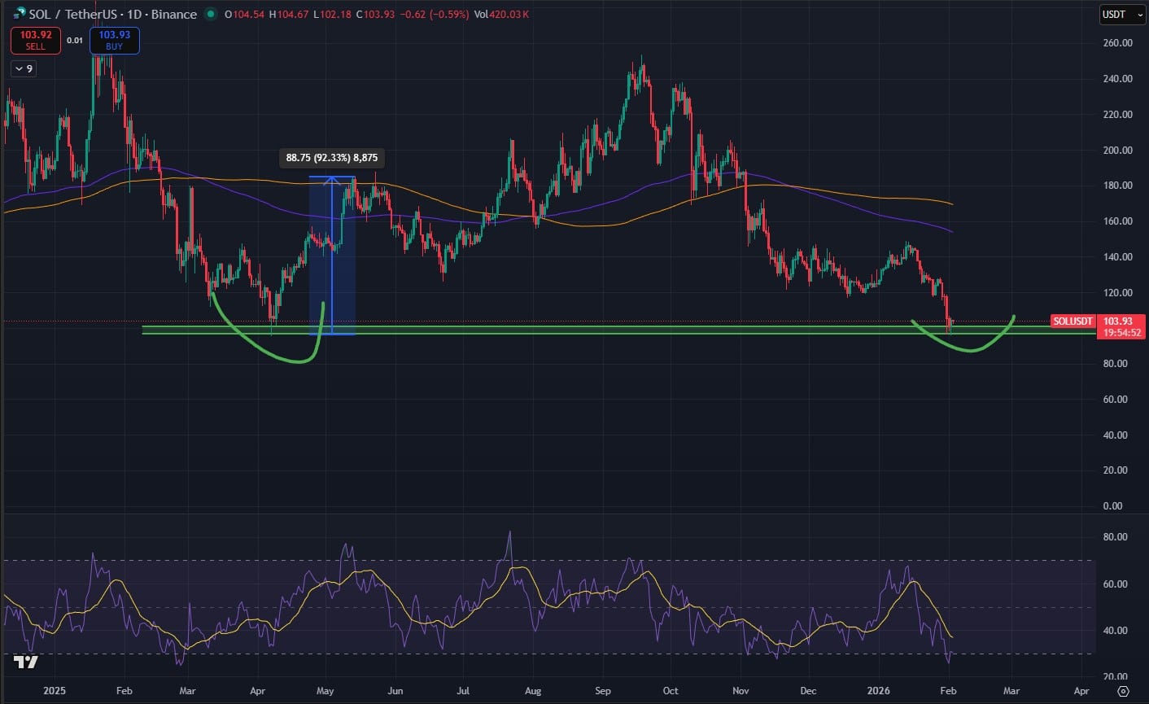Click the 240.00 price scale label
This screenshot has width=1149, height=704.
[1117, 79]
